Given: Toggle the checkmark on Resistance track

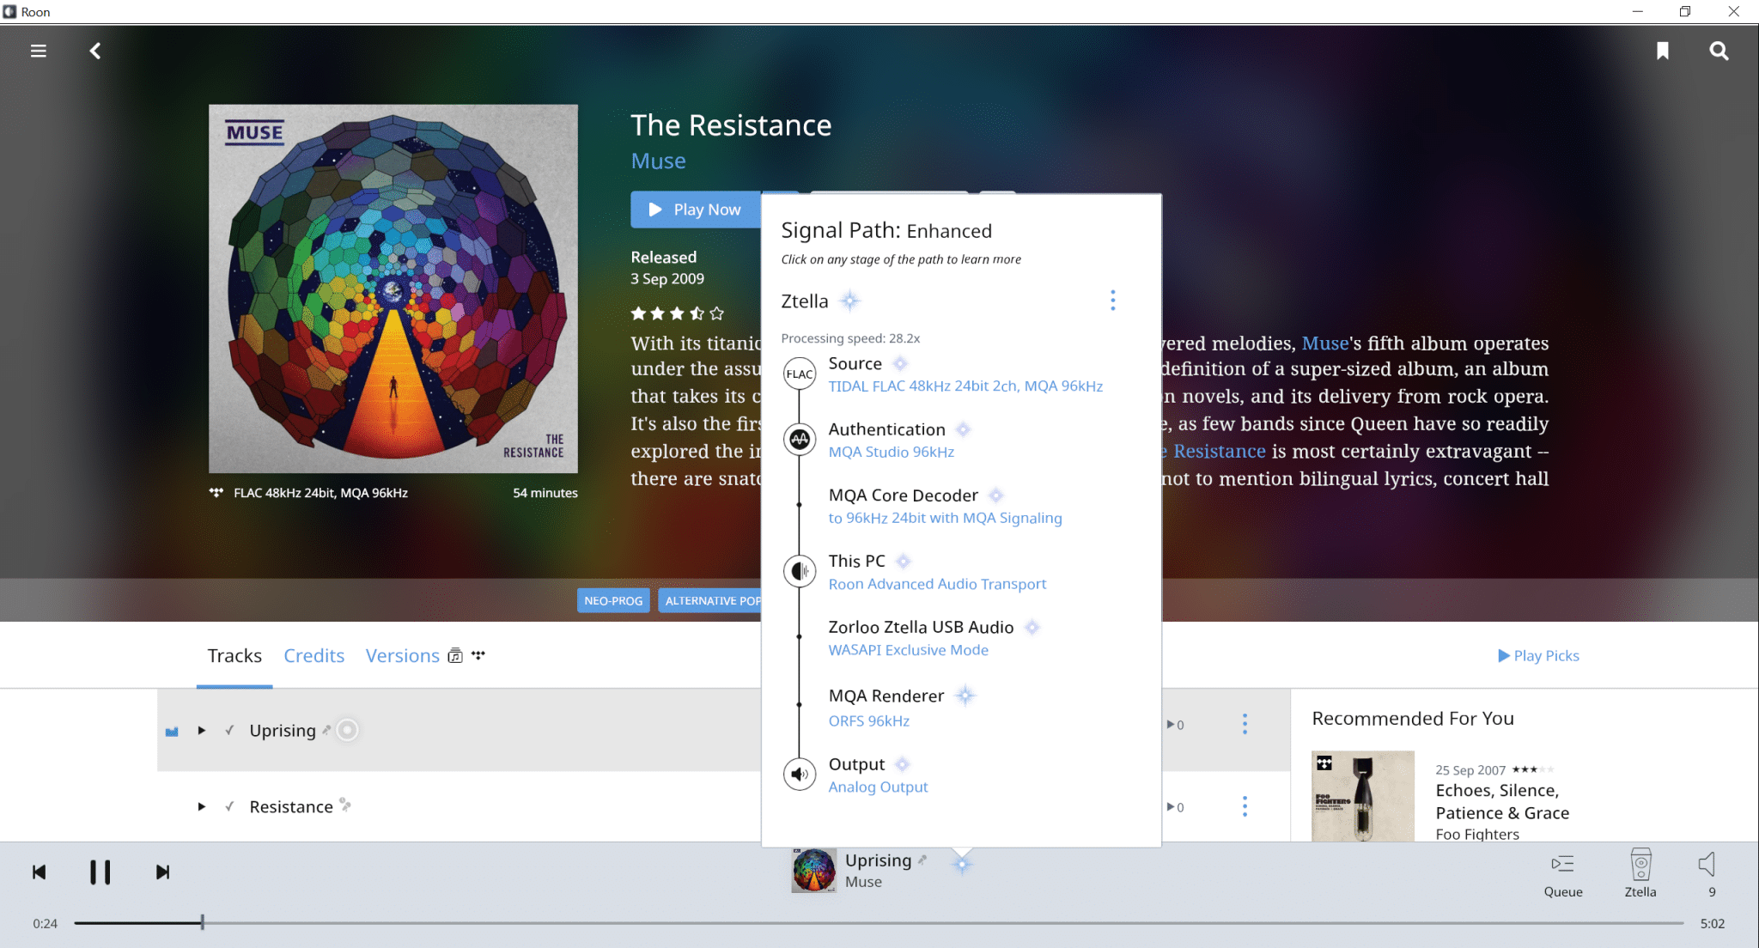Looking at the screenshot, I should (229, 807).
